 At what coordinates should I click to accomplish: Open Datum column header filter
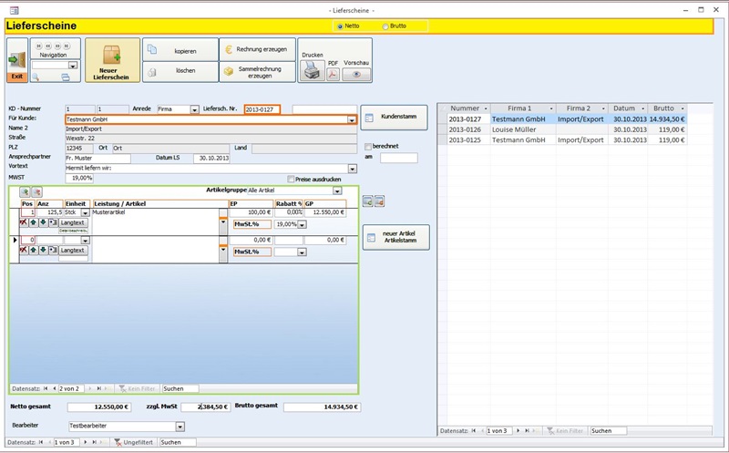coord(643,108)
